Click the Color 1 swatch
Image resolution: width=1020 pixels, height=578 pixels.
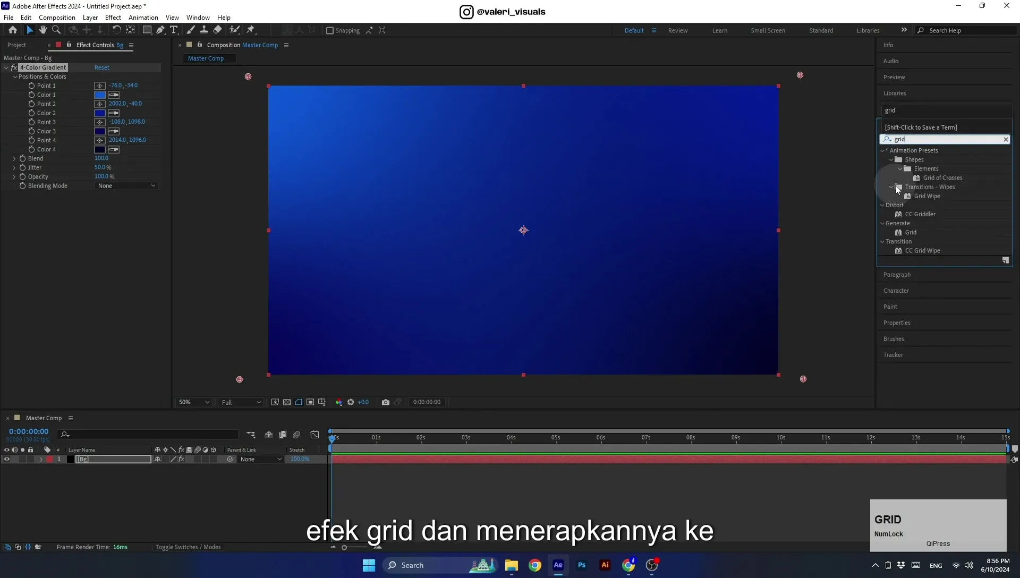[100, 95]
